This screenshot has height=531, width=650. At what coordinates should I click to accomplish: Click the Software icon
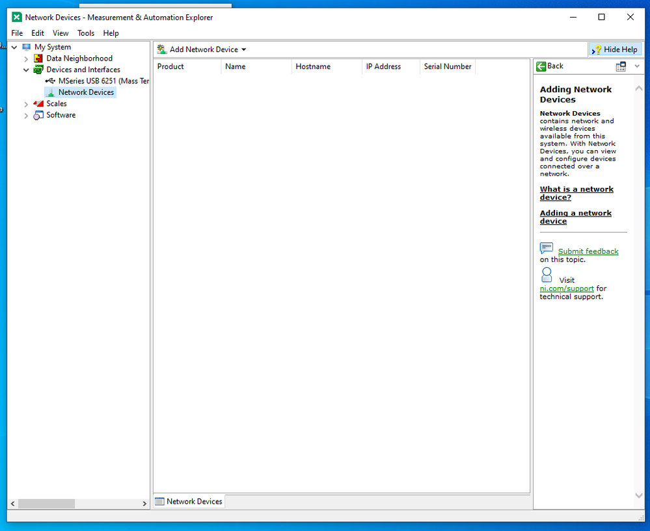[38, 115]
